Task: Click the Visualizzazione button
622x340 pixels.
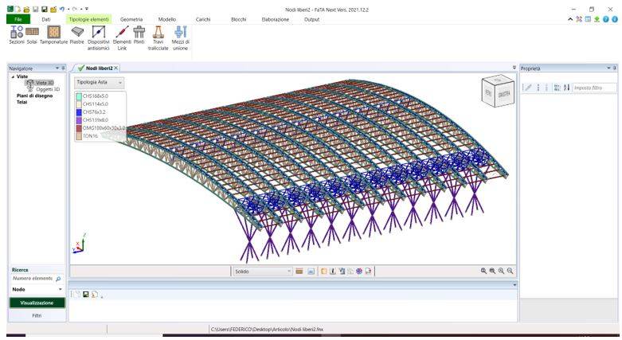Action: 37,303
